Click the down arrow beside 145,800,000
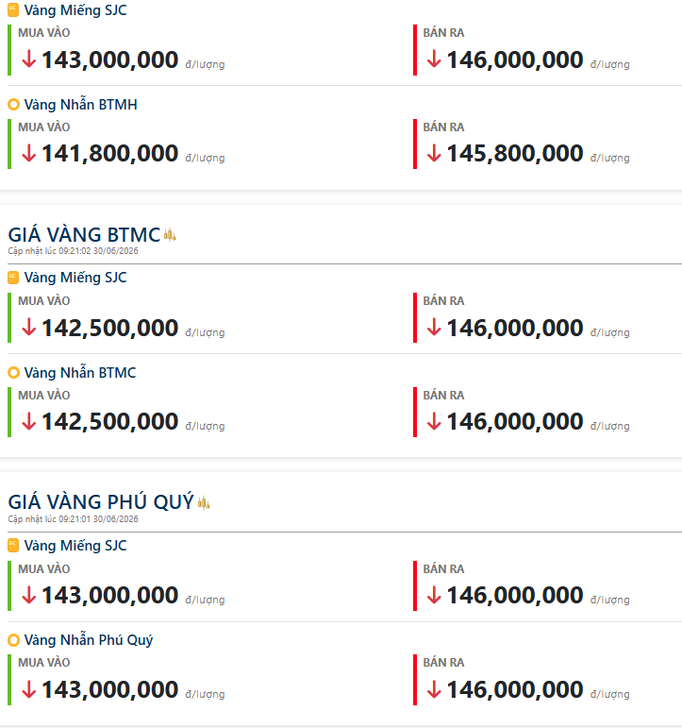The image size is (682, 728). point(434,153)
